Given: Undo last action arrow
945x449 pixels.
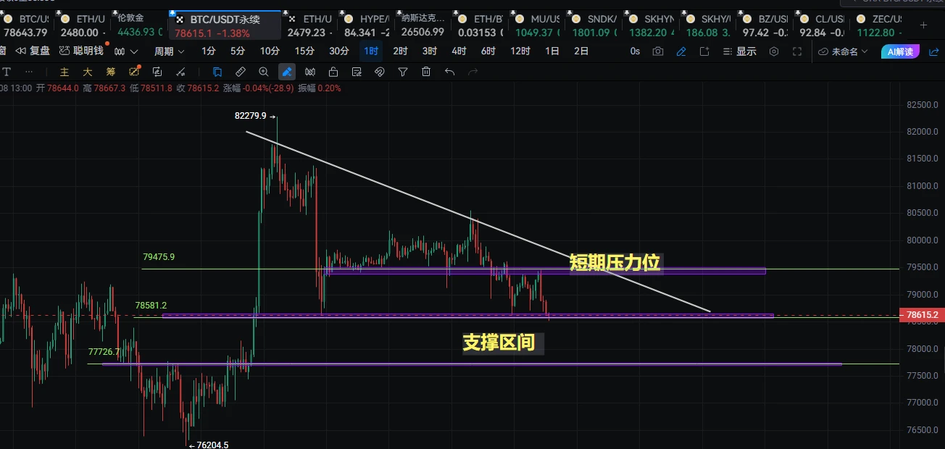Looking at the screenshot, I should [x=449, y=72].
